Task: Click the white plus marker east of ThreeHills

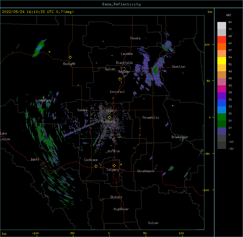Action: 173,106
